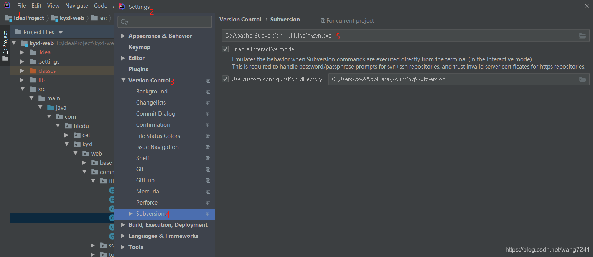Screen dimensions: 593x257
Task: Click the project-level icon next to Changelists
Action: (208, 103)
